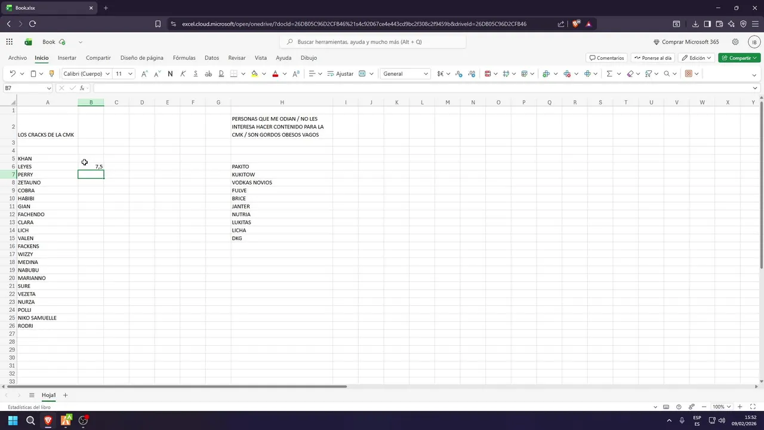Click the merge cells icon

tap(362, 73)
